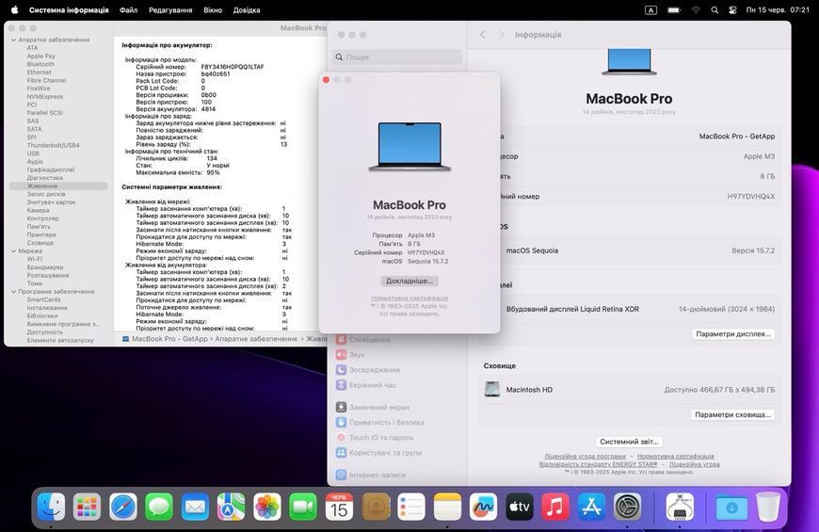Image resolution: width=819 pixels, height=532 pixels.
Task: Open the Довідка menu
Action: click(247, 10)
